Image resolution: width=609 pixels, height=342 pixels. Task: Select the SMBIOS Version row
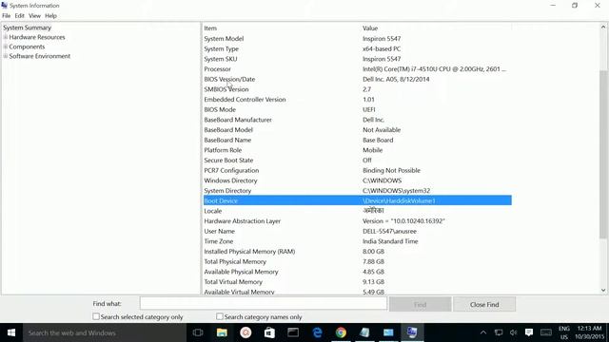point(358,89)
